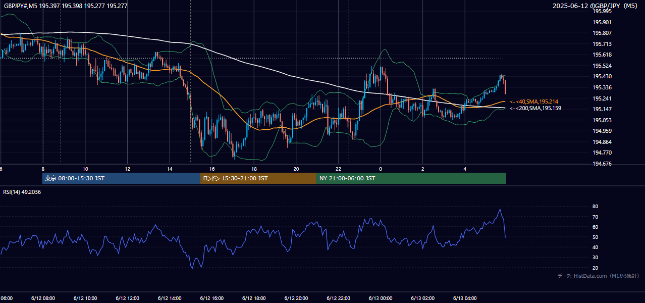The width and height of the screenshot is (645, 303).
Task: Click the 6/12 20:00 time axis label
Action: pos(296,298)
